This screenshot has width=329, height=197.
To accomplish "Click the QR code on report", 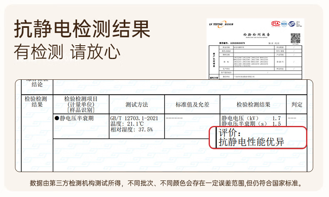I will pos(295,38).
